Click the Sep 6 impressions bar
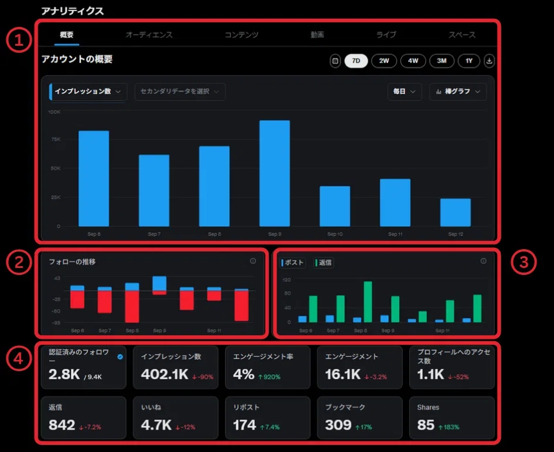 coord(94,178)
